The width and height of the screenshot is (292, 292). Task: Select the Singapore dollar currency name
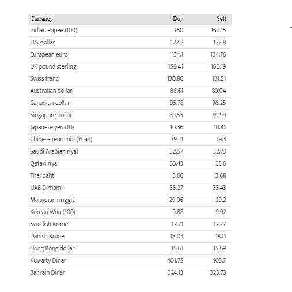pos(51,115)
